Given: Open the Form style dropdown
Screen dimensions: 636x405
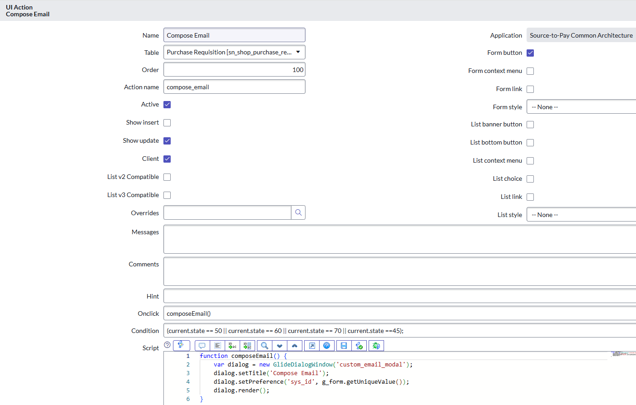Looking at the screenshot, I should (581, 107).
